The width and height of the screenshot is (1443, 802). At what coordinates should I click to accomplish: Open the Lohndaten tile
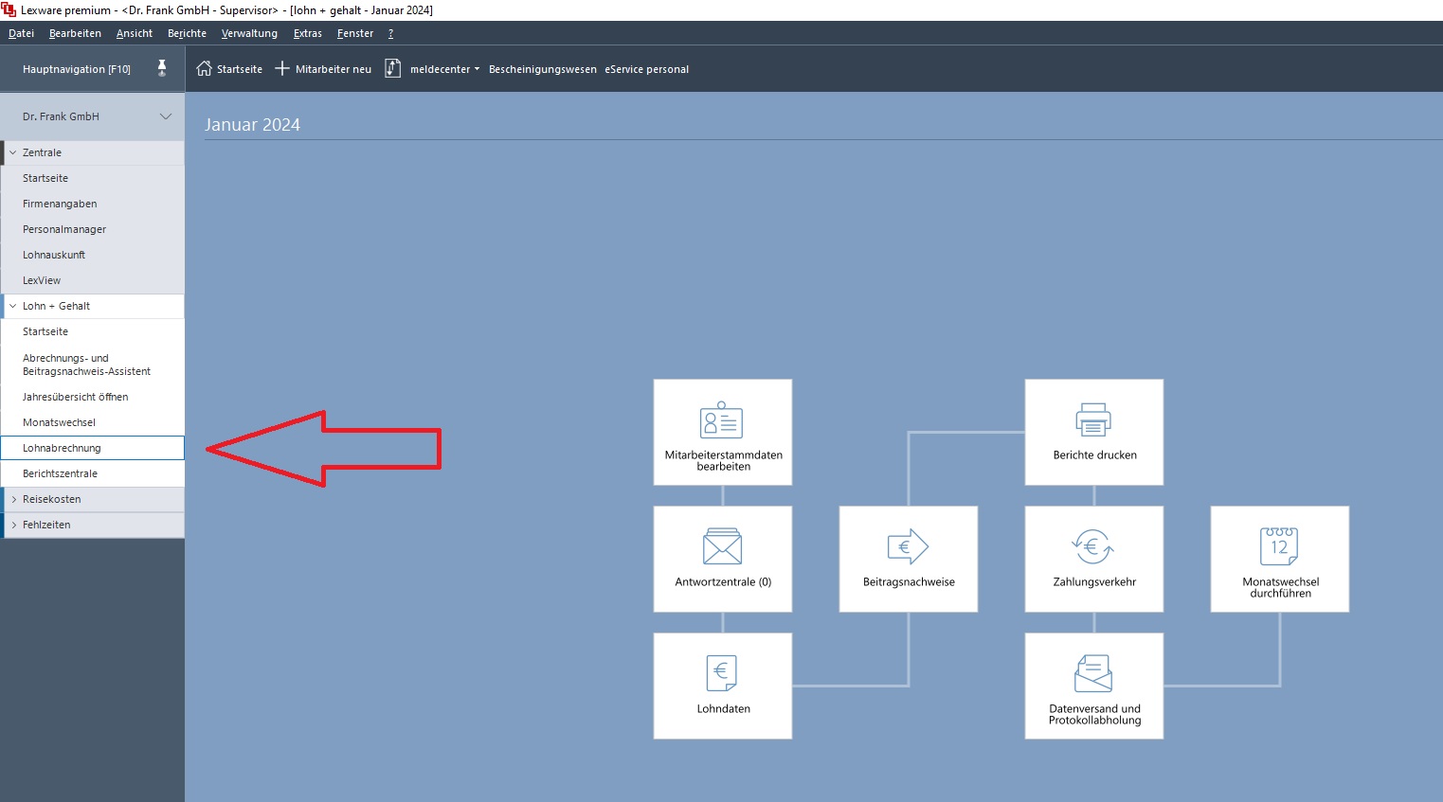(x=723, y=686)
